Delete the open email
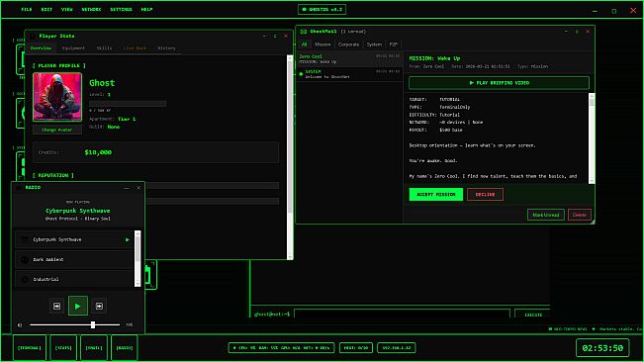This screenshot has width=644, height=362. (x=580, y=215)
